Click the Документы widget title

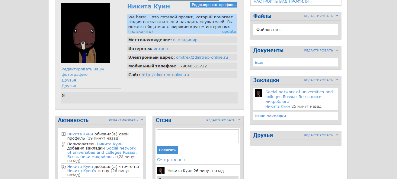pos(268,51)
